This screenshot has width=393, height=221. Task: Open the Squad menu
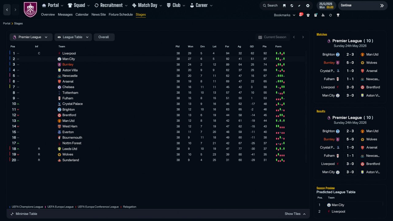[x=79, y=5]
